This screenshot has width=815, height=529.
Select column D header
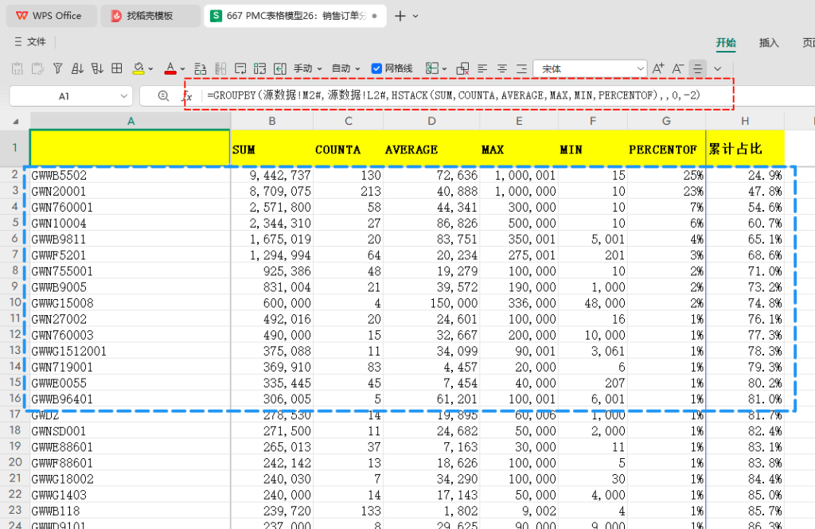pos(431,121)
